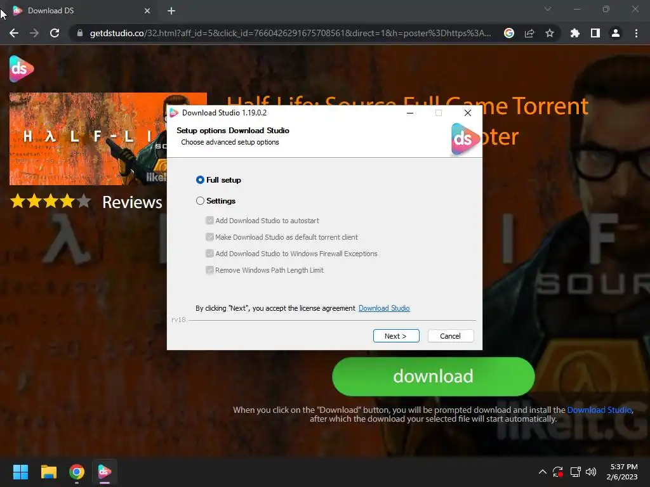Click the installer title bar DS icon
The image size is (650, 487).
pos(174,113)
